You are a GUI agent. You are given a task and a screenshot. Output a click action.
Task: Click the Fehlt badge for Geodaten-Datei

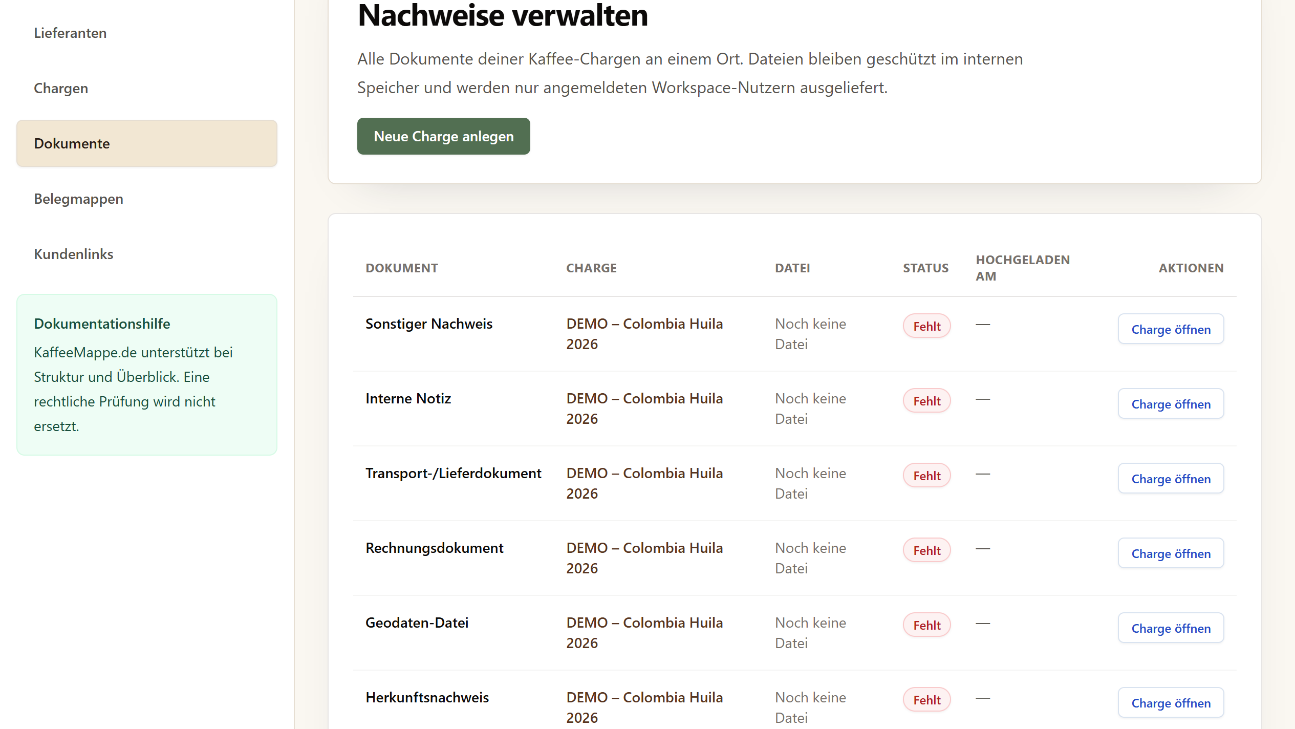pos(926,625)
